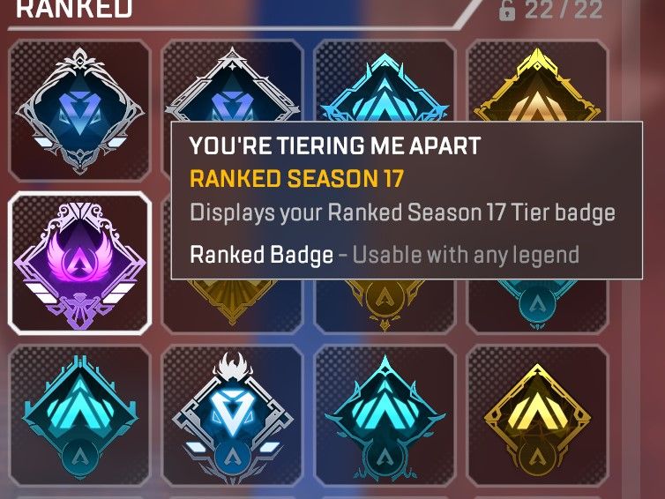
Task: Choose the Diamond badge with ornate leafy silver frame
Action: [x=79, y=111]
